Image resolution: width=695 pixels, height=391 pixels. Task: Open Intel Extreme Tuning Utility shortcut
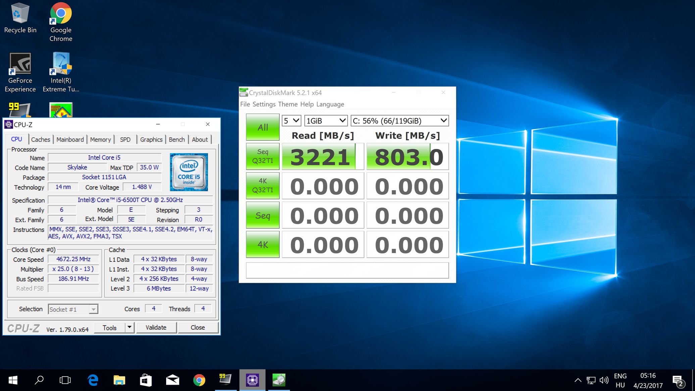(x=61, y=72)
